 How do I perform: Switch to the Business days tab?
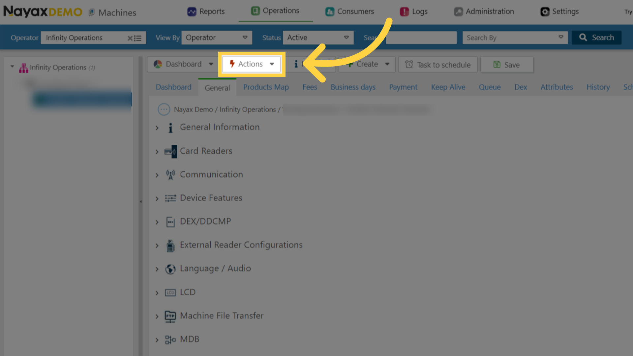353,87
